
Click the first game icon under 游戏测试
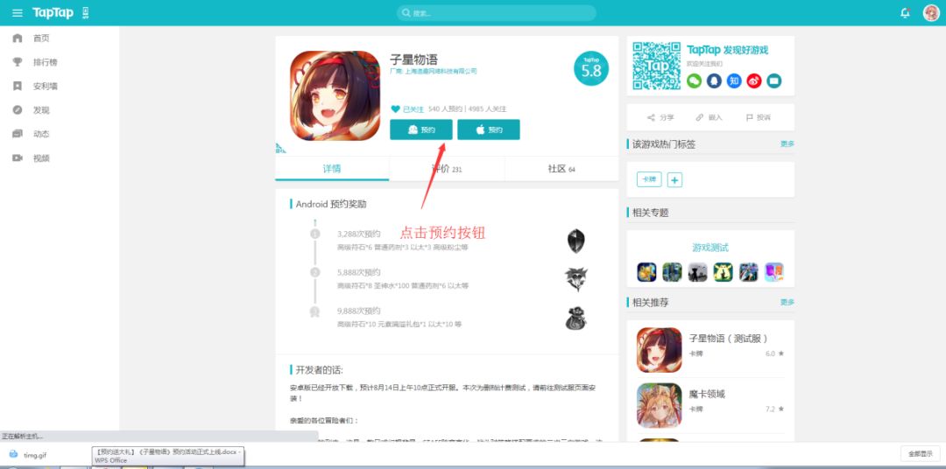646,272
